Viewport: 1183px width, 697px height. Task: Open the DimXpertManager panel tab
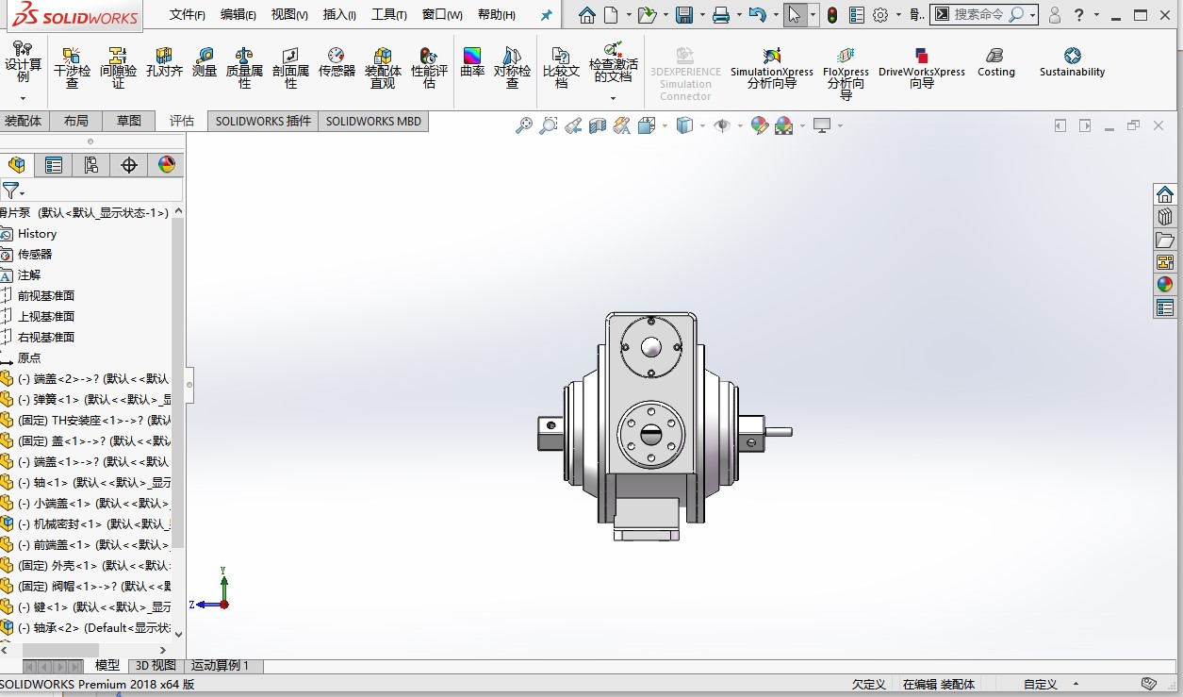(129, 165)
